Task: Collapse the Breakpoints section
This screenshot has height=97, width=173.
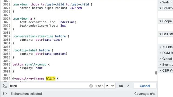Action: 165,8
